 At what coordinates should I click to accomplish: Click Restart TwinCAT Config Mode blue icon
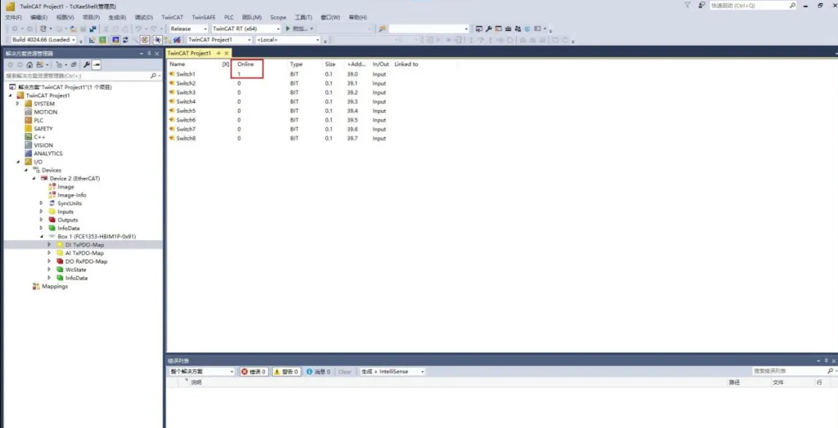[x=115, y=40]
